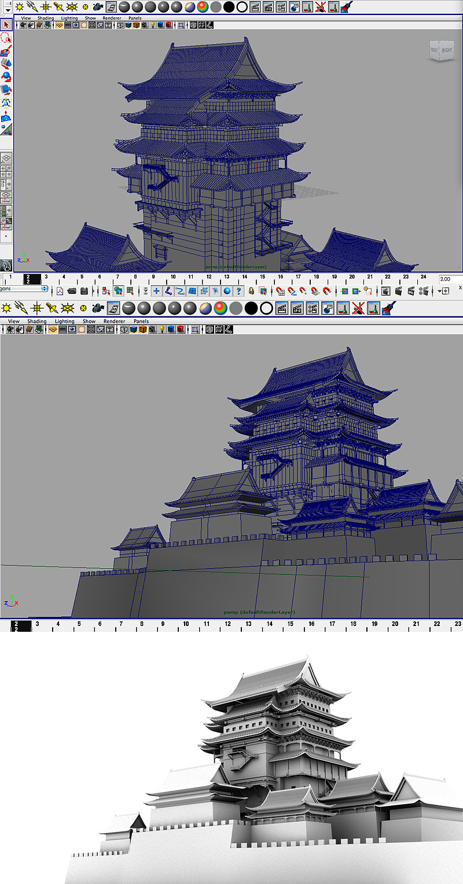Image resolution: width=463 pixels, height=884 pixels.
Task: Select the black material sphere on upper shelf
Action: coord(229,7)
